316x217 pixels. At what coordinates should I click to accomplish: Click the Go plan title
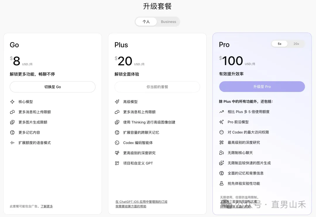click(x=14, y=45)
